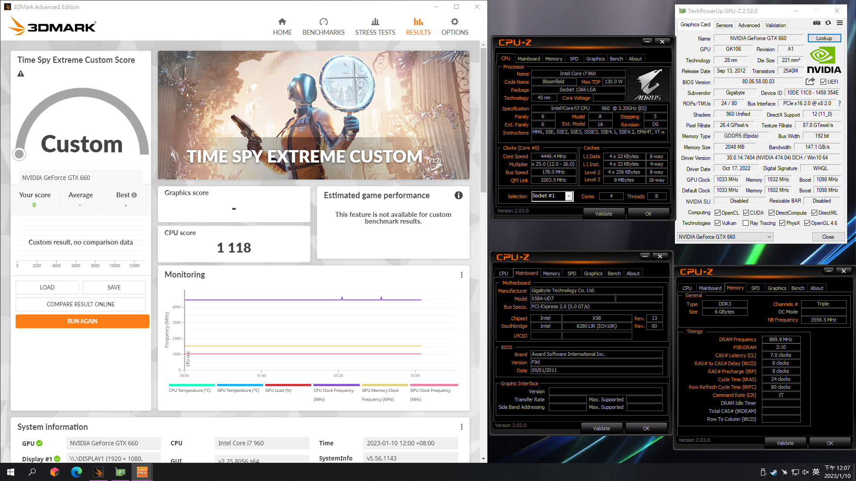
Task: Open the Windows Start menu
Action: [x=11, y=472]
